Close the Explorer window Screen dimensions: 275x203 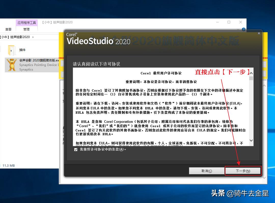(x=241, y=22)
